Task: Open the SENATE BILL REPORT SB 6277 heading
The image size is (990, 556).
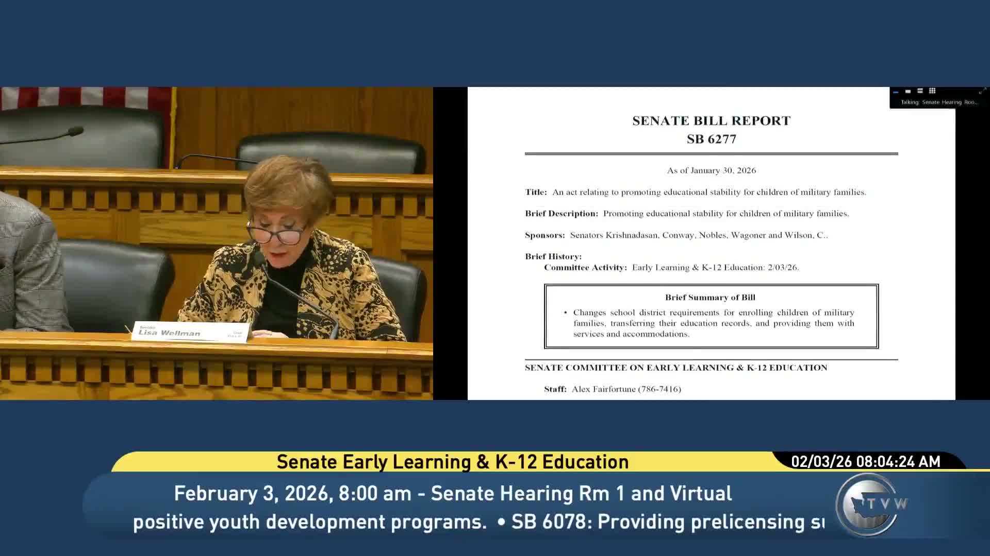Action: pos(711,129)
